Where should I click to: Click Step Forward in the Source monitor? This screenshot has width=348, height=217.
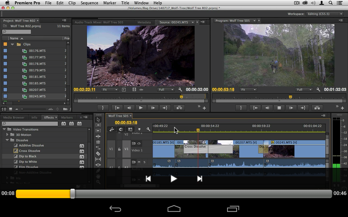point(153,108)
